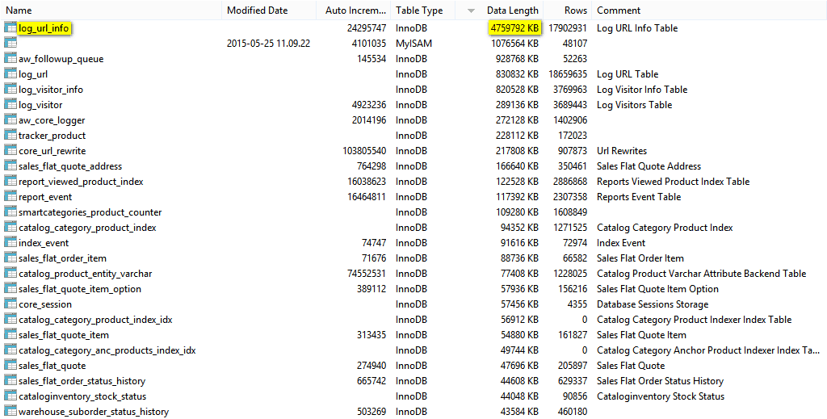Click the table icon beside catalog_category_anc_products_index_idx
The width and height of the screenshot is (827, 419).
[10, 350]
